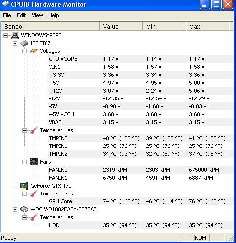Collapse the WDC WD1002FAEX-00Z3A0 node
This screenshot has height=243, width=236.
point(15,209)
